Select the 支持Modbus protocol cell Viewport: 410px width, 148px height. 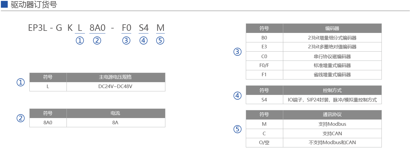(x=332, y=124)
